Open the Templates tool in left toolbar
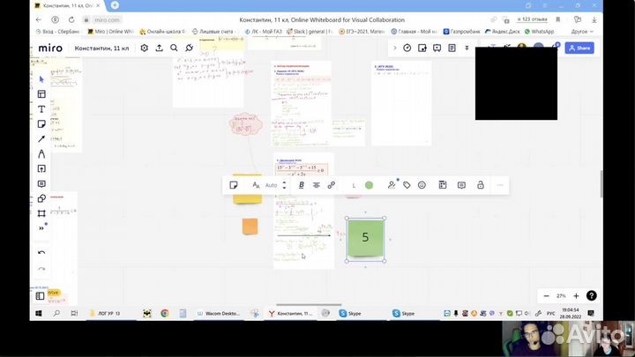 tap(41, 94)
